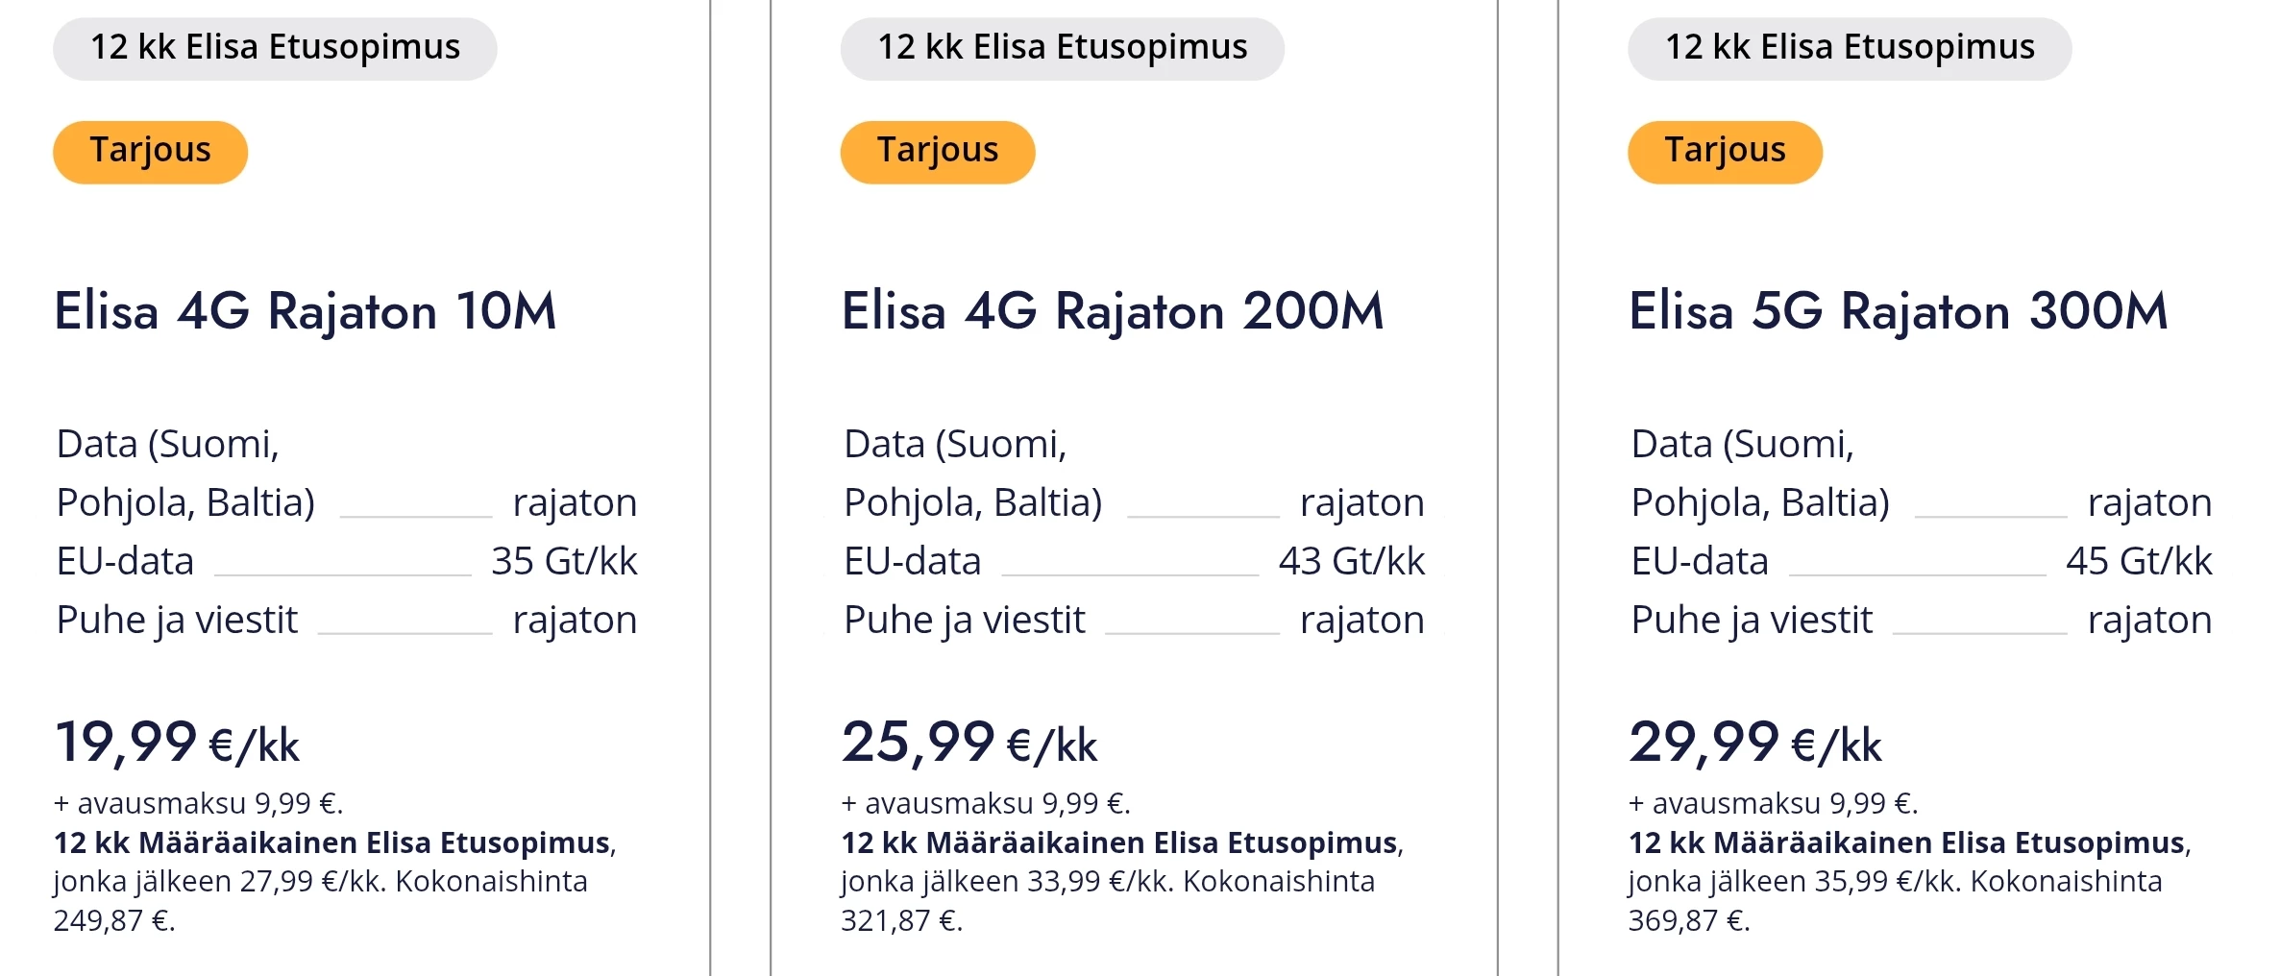Click the 19,99 €/kk price
The height and width of the screenshot is (976, 2280).
pyautogui.click(x=177, y=744)
